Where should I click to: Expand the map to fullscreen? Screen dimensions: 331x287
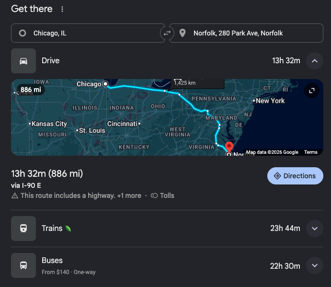[x=312, y=91]
